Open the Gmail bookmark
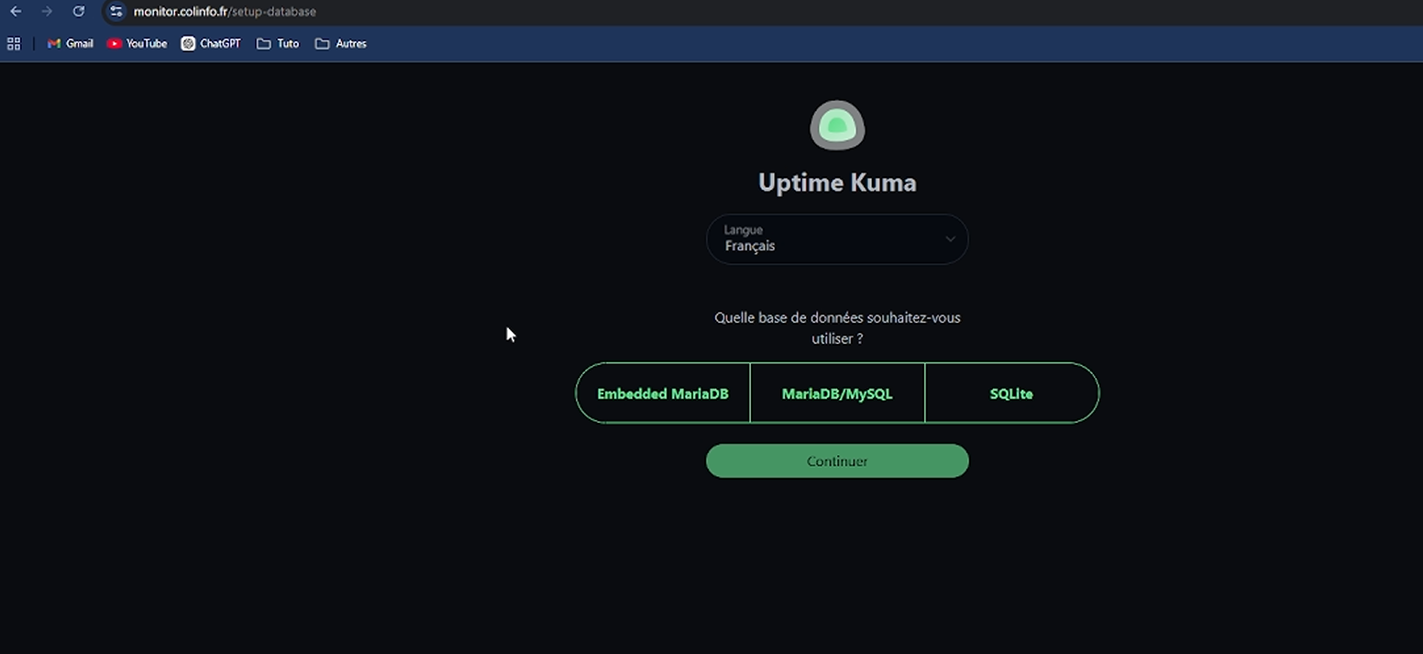1423x654 pixels. pos(71,44)
